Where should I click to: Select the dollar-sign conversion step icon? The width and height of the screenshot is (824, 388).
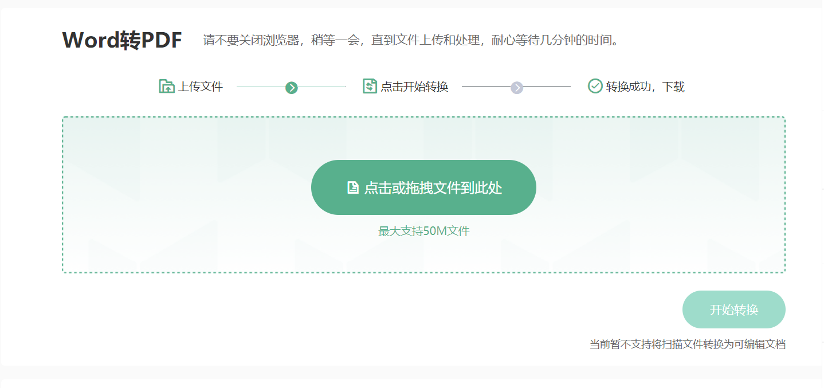tap(370, 85)
